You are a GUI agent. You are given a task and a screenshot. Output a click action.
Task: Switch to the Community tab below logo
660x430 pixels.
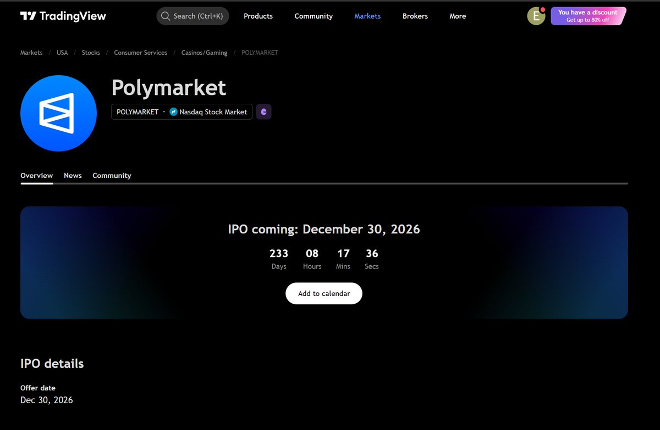(112, 176)
